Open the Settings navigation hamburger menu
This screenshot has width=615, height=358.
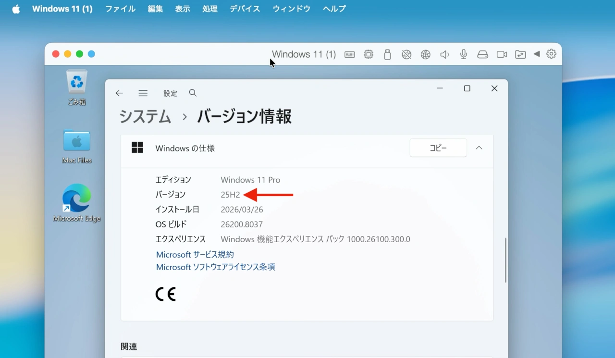tap(143, 93)
